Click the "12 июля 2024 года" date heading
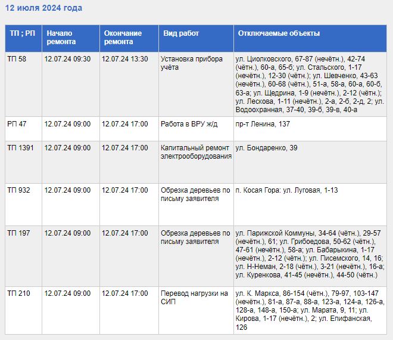393x340 pixels. click(44, 8)
